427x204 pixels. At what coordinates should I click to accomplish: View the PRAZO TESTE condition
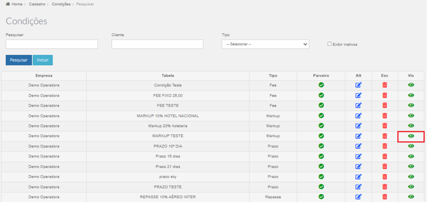[411, 187]
